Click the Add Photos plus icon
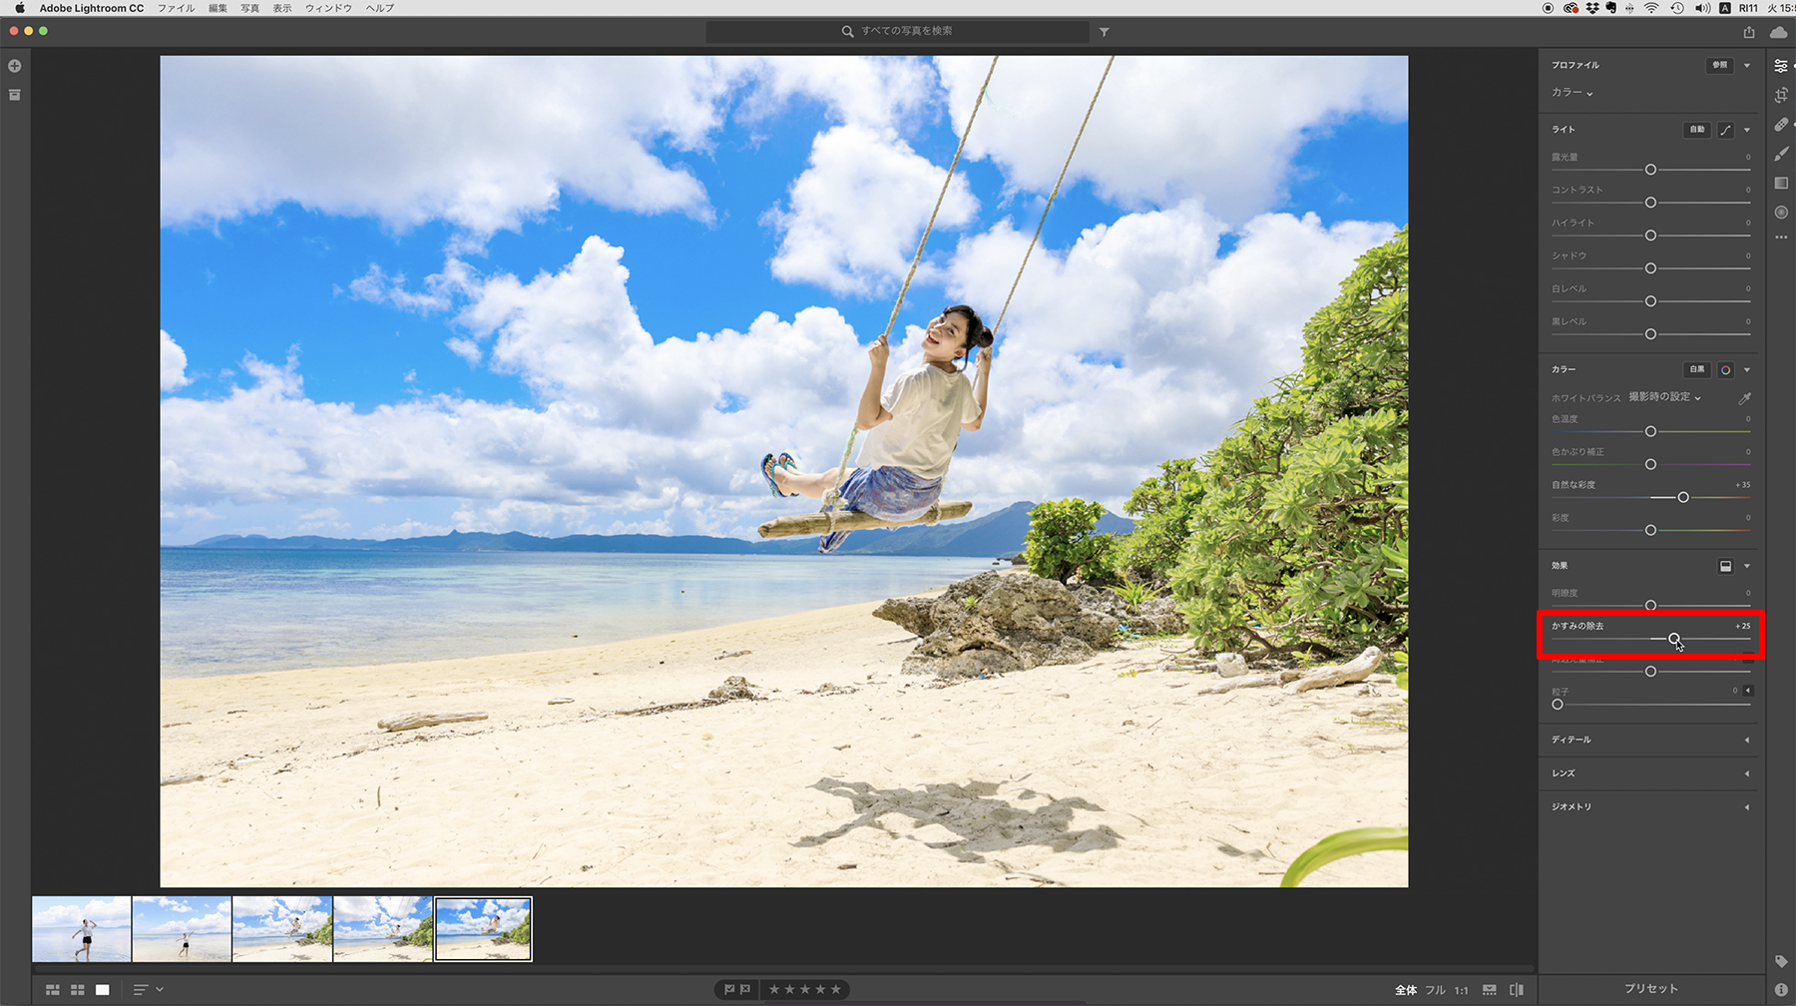The image size is (1796, 1006). [x=15, y=66]
